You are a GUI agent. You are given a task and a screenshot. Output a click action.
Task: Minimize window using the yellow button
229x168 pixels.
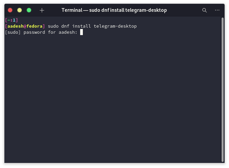pos(20,10)
